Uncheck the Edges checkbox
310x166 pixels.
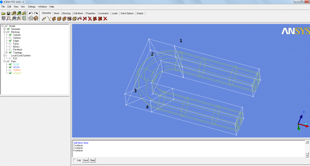(10, 41)
